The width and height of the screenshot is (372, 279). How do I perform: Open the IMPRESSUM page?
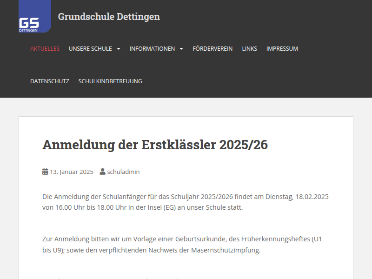point(282,48)
